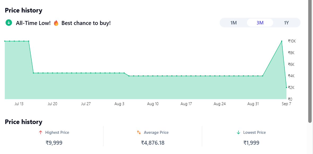Click the Aug 31 axis label
The height and width of the screenshot is (154, 313).
pyautogui.click(x=253, y=104)
